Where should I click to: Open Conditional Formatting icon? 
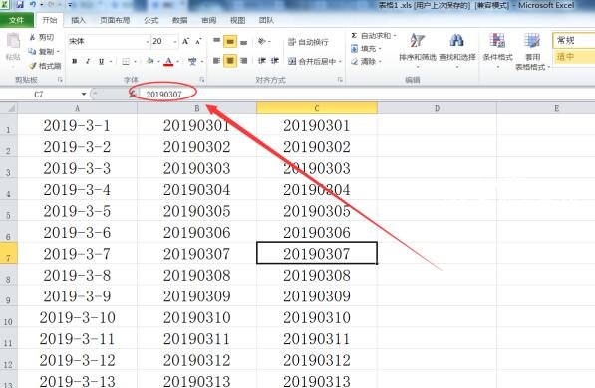coord(497,40)
